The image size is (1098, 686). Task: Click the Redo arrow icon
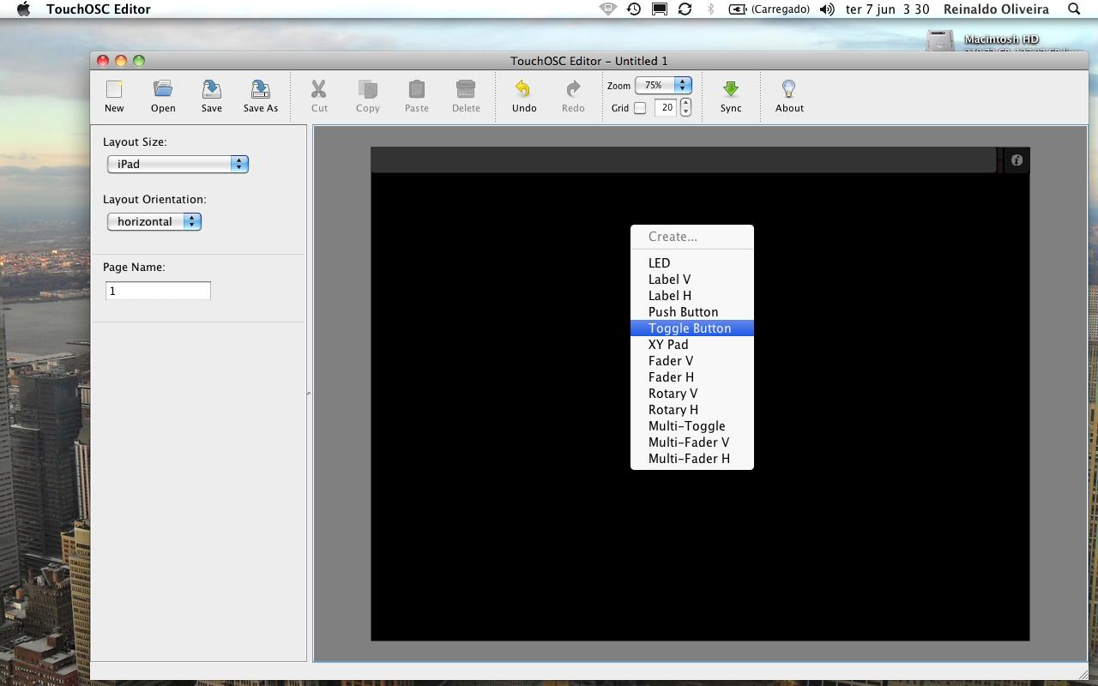pos(573,89)
